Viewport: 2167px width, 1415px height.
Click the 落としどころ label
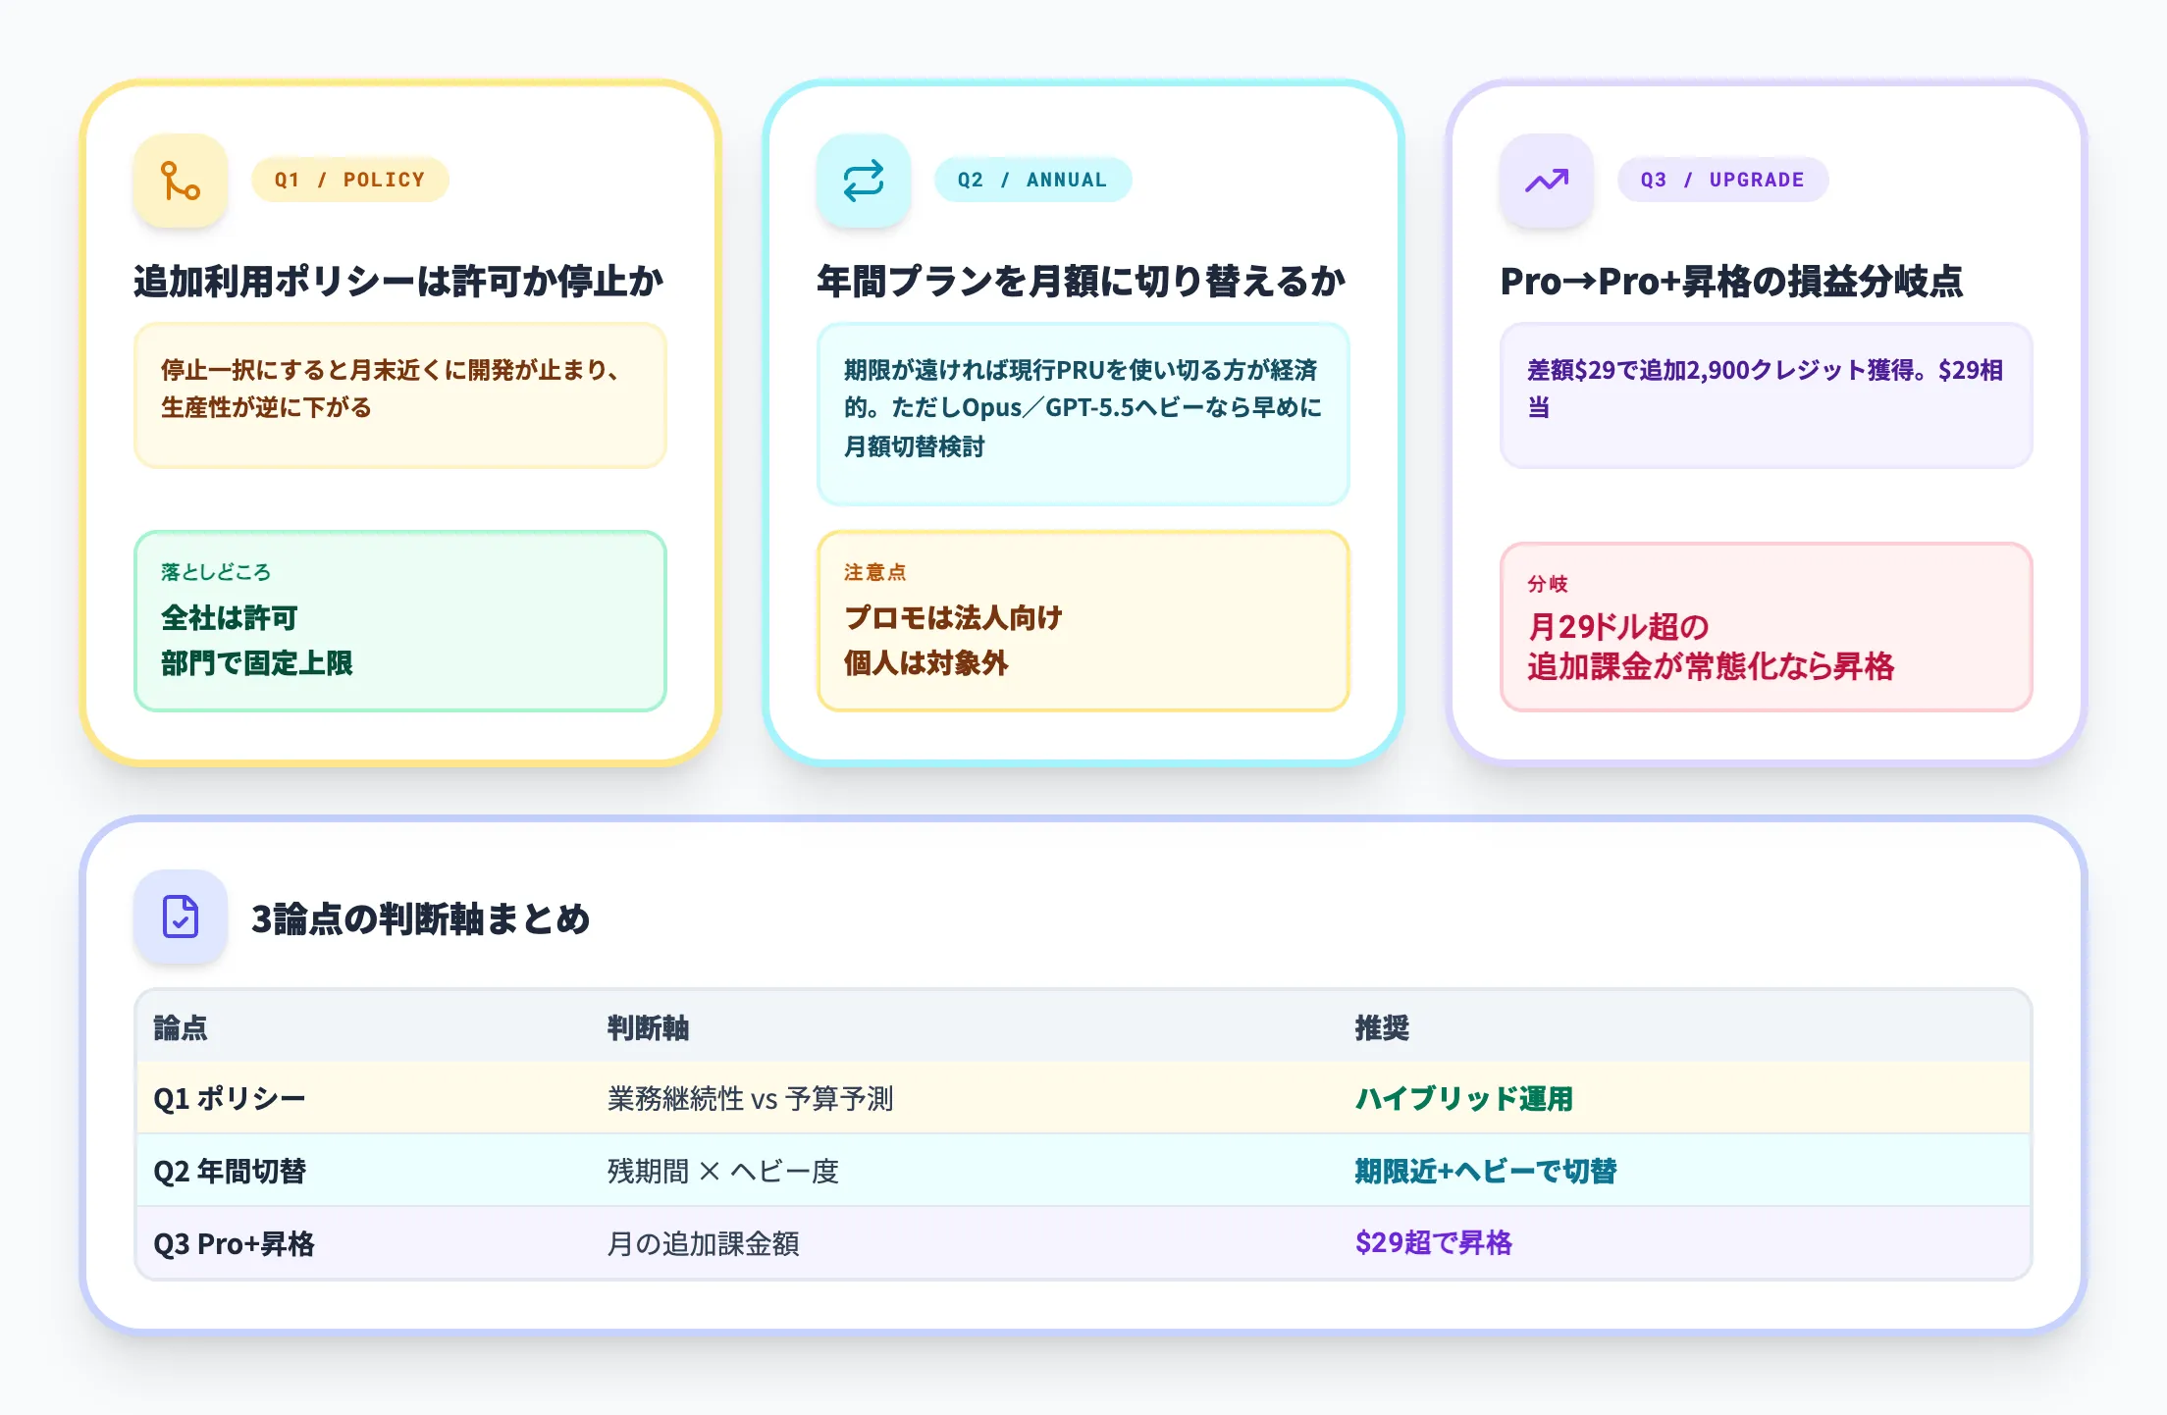pyautogui.click(x=216, y=572)
